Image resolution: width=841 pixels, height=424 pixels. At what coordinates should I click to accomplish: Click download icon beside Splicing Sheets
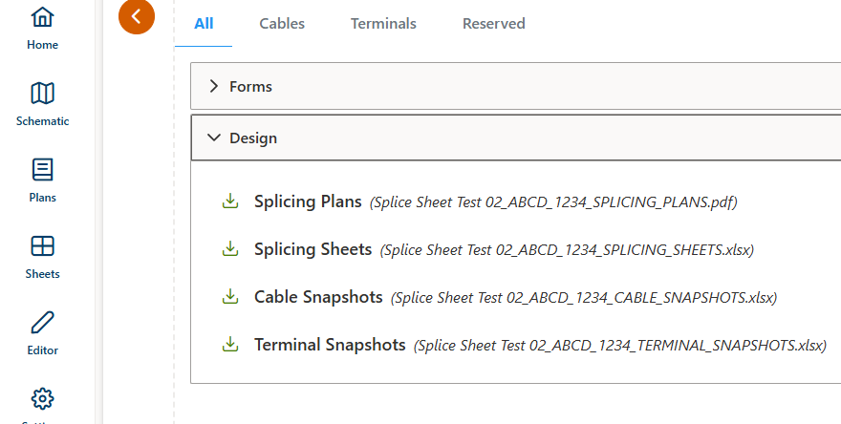(x=229, y=249)
